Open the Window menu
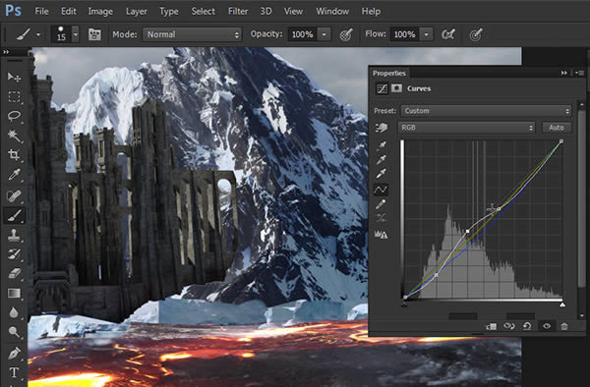This screenshot has width=590, height=387. coord(332,11)
